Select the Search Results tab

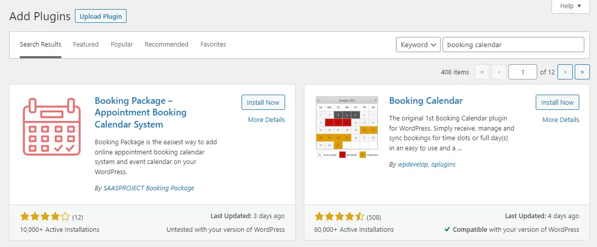tap(41, 45)
